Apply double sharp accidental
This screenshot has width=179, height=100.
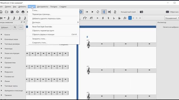coord(97,18)
